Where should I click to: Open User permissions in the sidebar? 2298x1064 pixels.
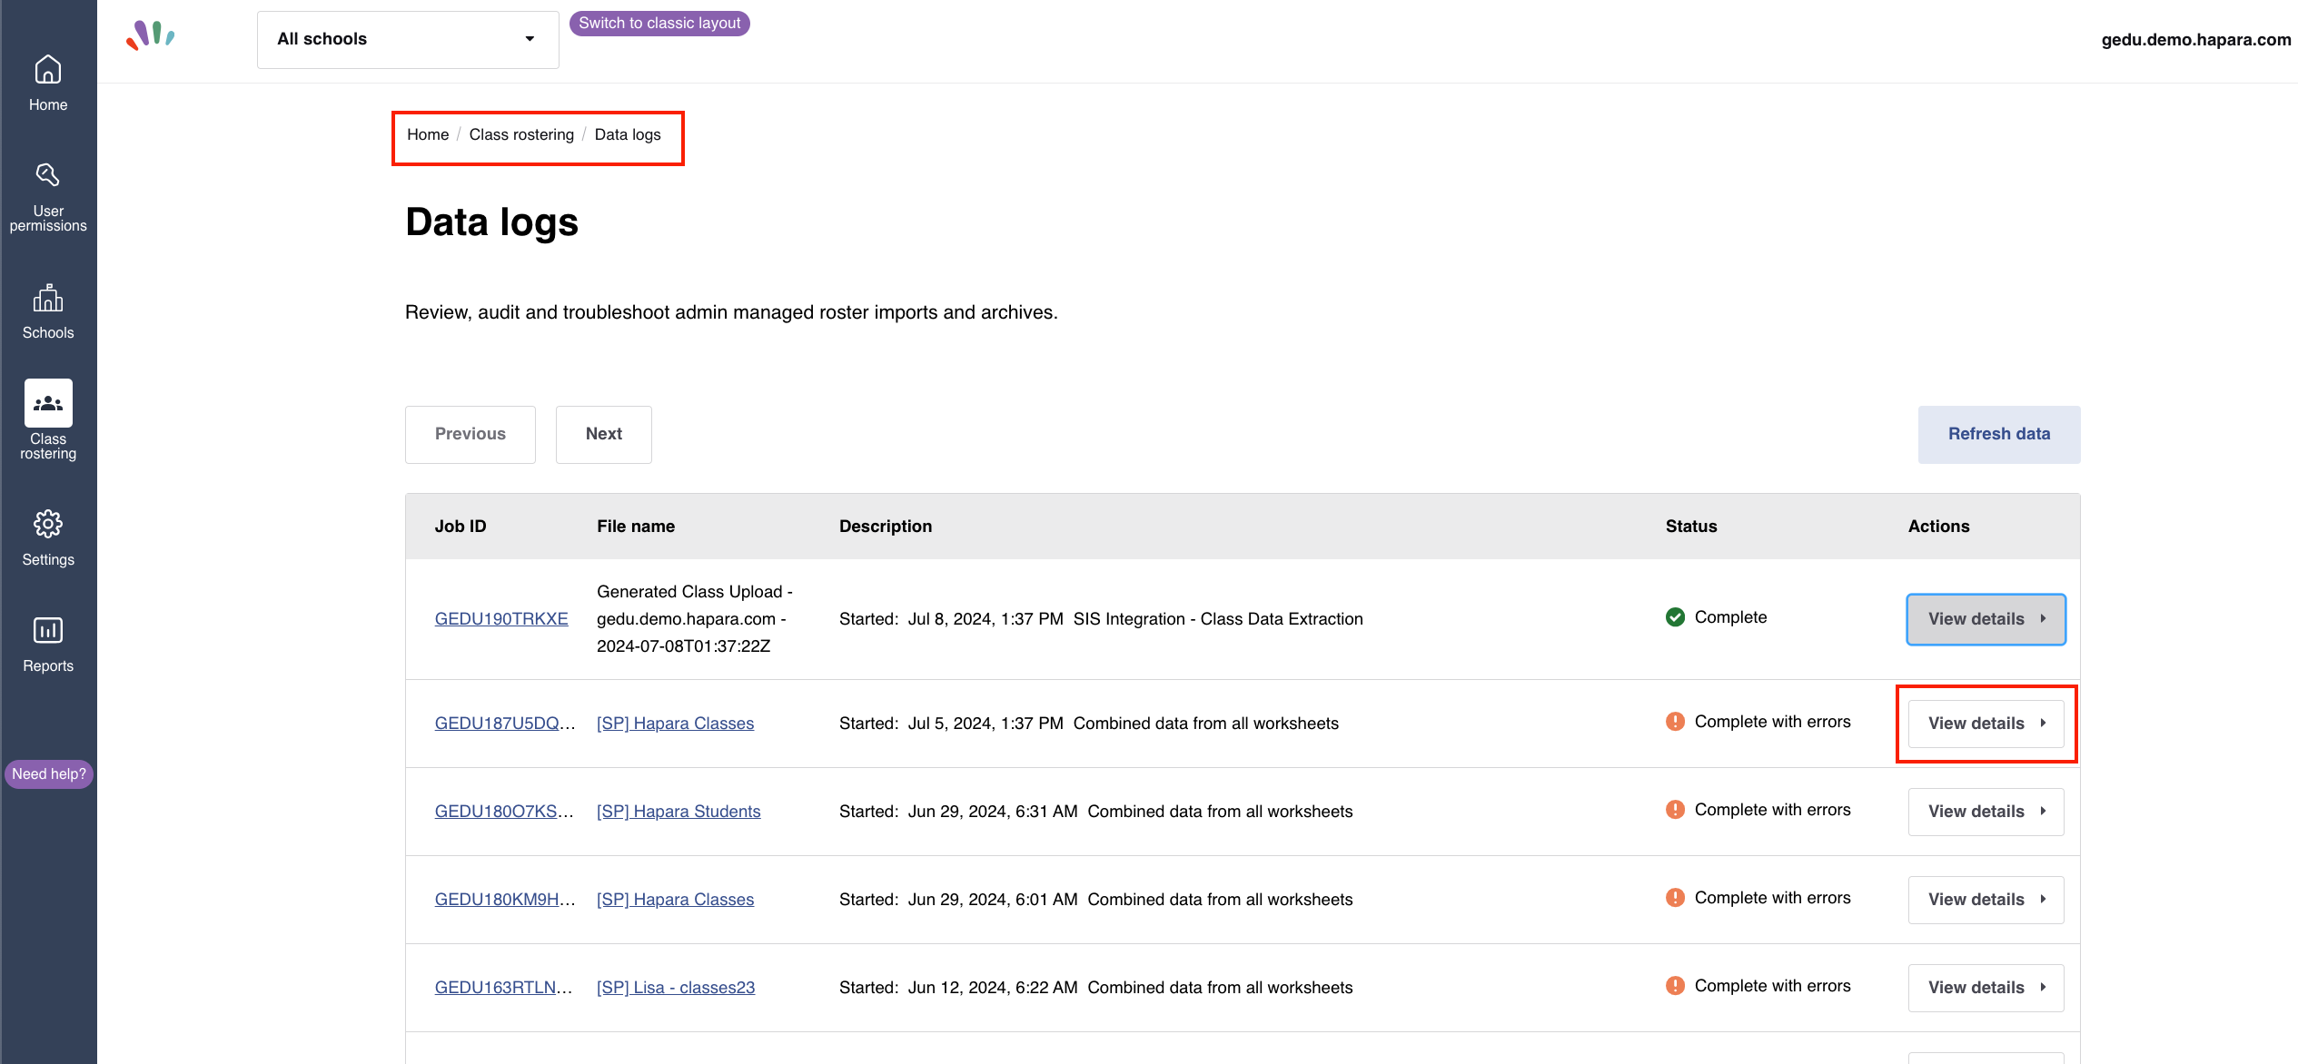click(48, 198)
